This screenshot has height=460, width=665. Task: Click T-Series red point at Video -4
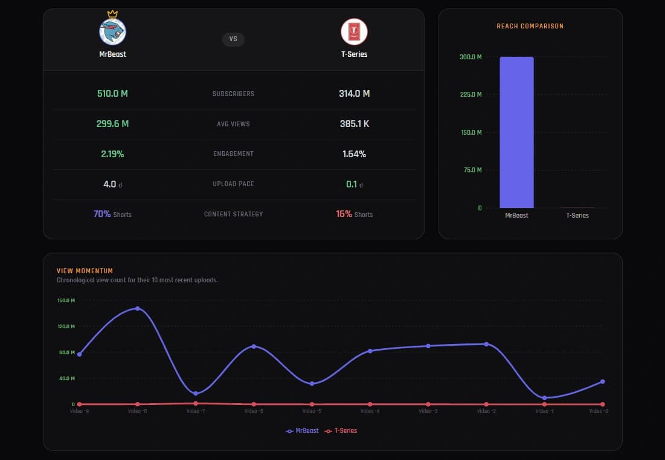370,404
